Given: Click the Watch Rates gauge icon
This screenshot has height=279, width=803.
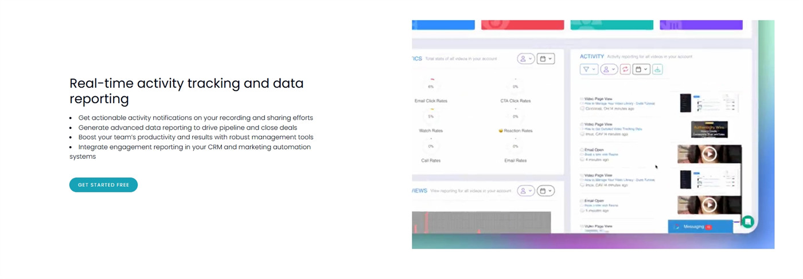Looking at the screenshot, I should 431,116.
